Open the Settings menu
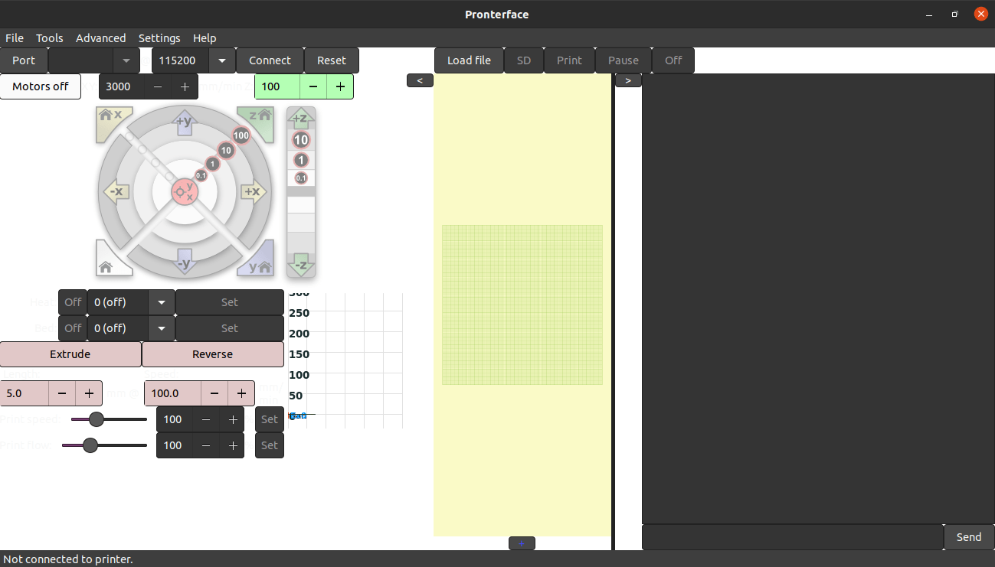 [159, 37]
